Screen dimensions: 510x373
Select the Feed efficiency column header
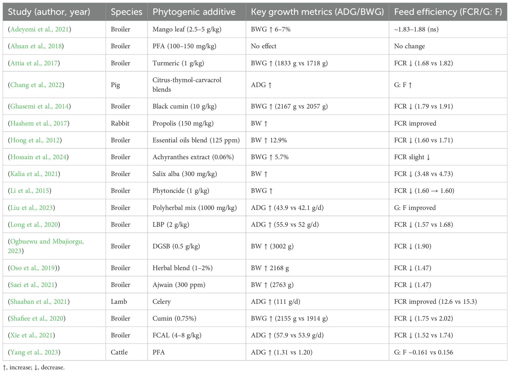(x=448, y=12)
